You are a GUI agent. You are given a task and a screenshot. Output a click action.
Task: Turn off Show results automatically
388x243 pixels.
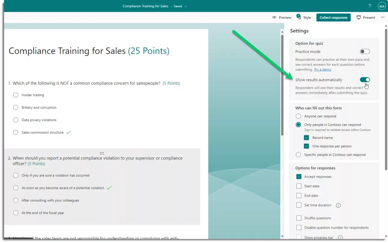coord(365,79)
